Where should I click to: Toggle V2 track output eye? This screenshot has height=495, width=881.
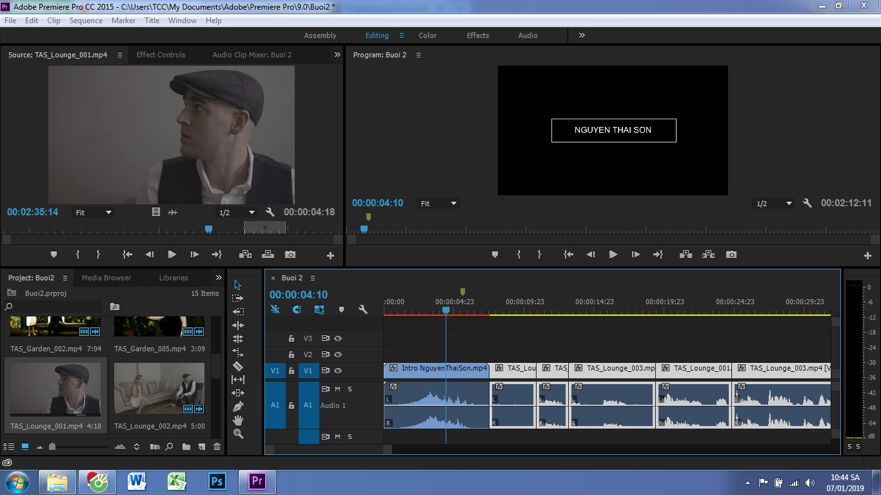338,354
